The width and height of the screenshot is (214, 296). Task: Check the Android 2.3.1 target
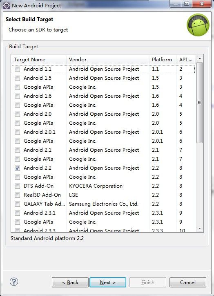pos(17,213)
